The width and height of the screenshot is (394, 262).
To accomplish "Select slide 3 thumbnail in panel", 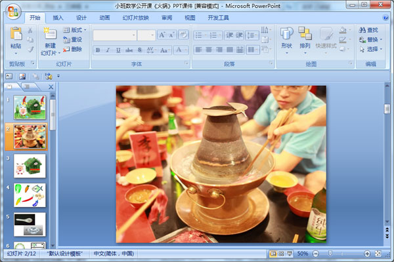I will coord(30,166).
